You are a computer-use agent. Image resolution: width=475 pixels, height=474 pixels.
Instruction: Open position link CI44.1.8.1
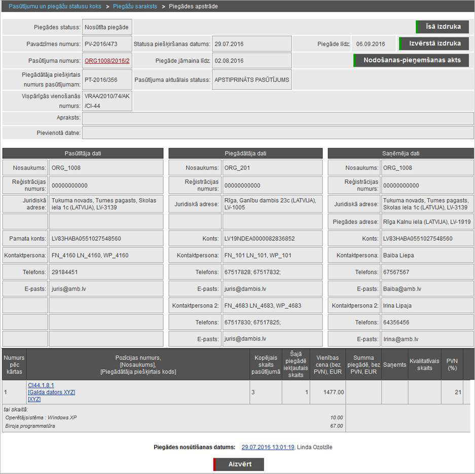[41, 385]
